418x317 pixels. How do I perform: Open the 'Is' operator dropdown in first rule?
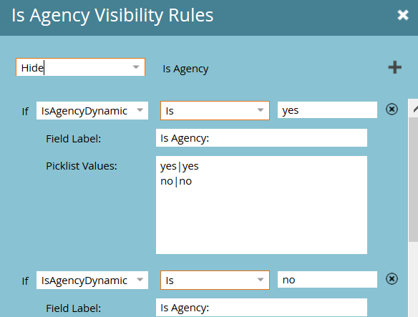point(261,110)
